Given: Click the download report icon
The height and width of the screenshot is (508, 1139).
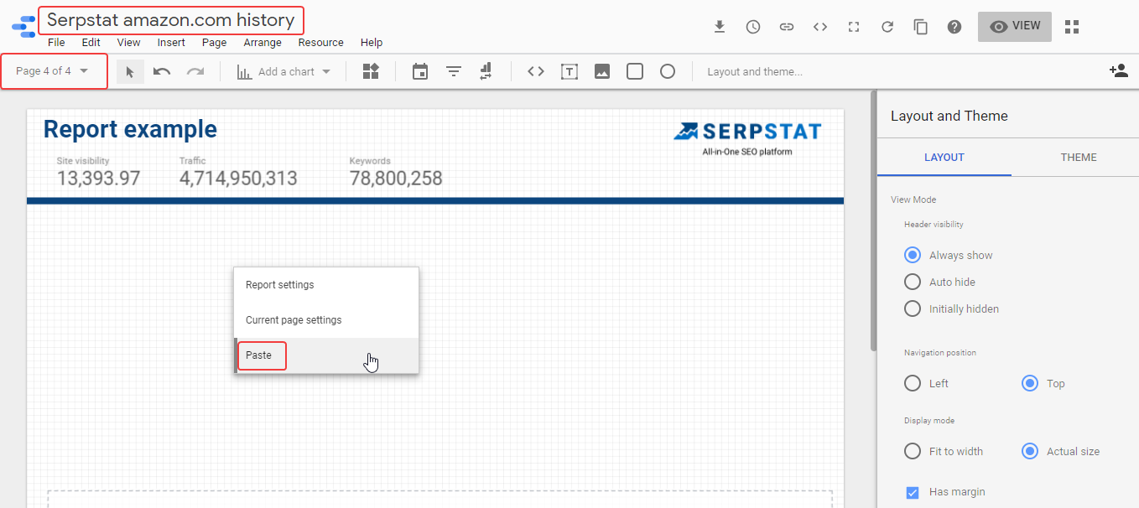Looking at the screenshot, I should [719, 27].
